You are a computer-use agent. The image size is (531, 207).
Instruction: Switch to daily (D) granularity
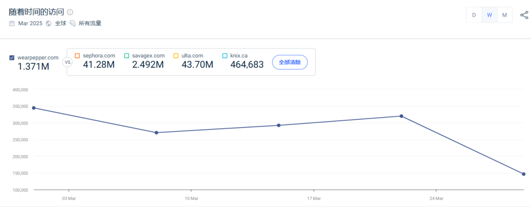474,15
